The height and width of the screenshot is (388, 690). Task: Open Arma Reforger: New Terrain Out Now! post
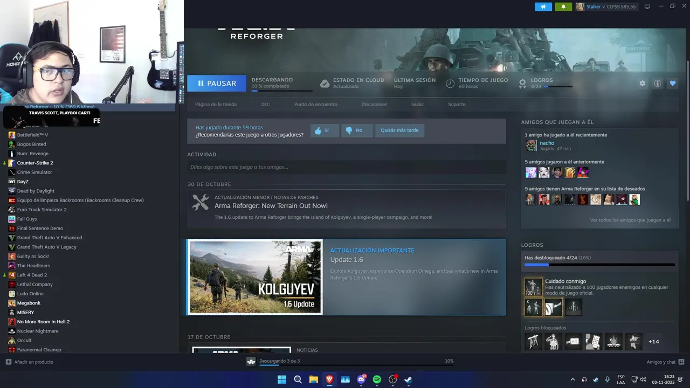271,206
